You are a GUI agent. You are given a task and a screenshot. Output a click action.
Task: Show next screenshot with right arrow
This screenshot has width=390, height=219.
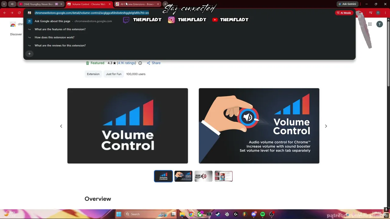pyautogui.click(x=326, y=126)
